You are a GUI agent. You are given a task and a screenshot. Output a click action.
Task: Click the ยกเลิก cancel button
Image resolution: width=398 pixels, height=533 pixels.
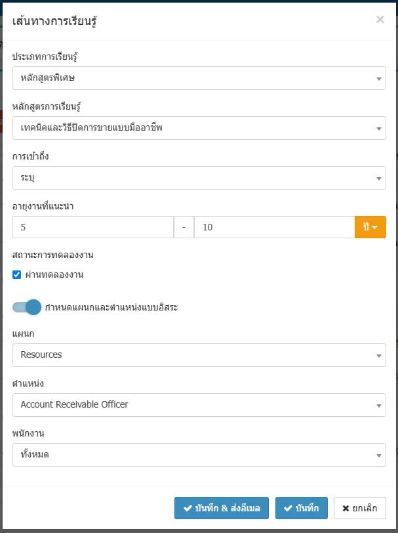click(x=359, y=508)
